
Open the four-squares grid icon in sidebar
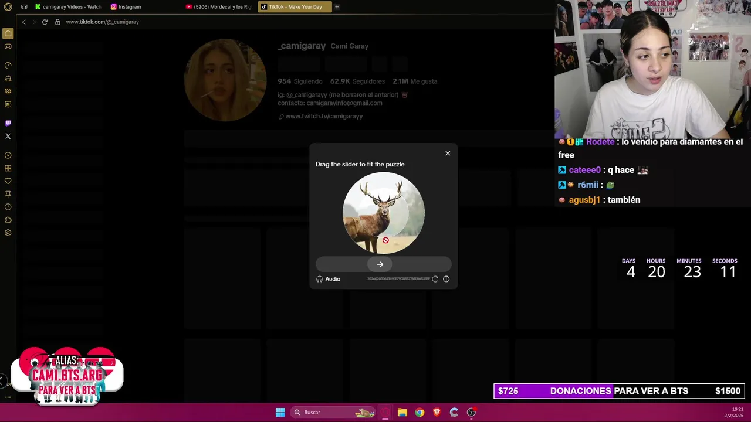pos(8,168)
